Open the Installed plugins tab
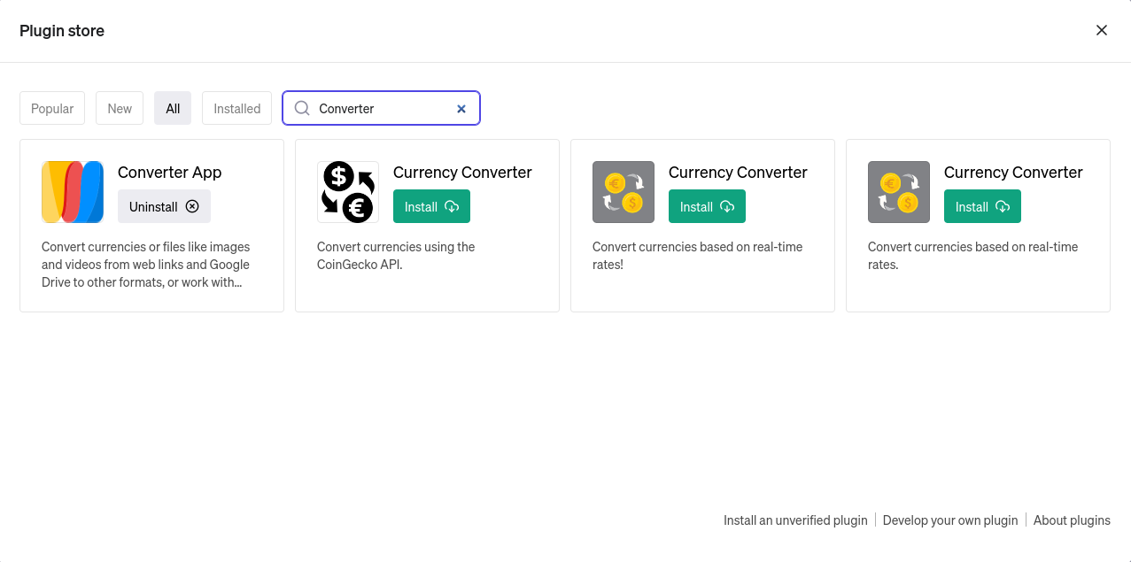The width and height of the screenshot is (1131, 562). (x=236, y=108)
